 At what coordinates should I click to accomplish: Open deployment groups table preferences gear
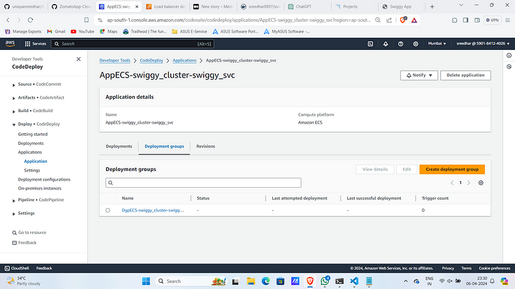[x=481, y=183]
